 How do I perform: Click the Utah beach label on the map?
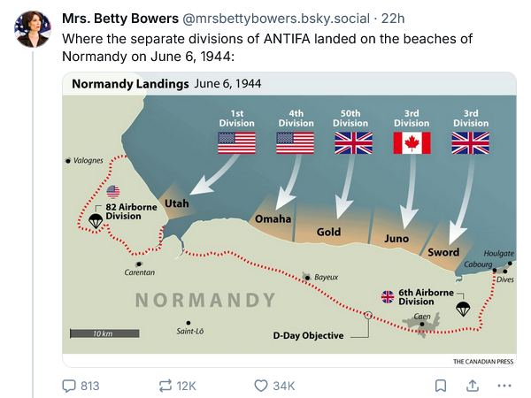click(x=176, y=203)
